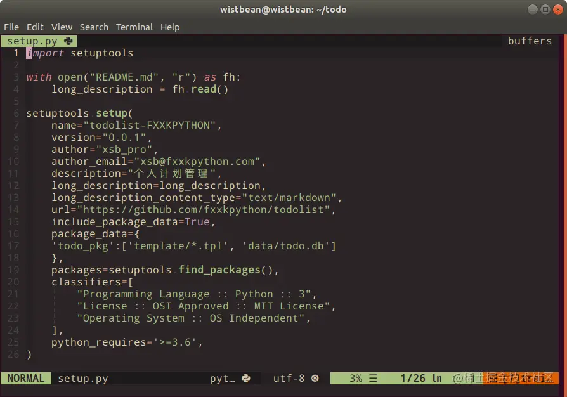Click the MIT License classifier string

coord(203,306)
